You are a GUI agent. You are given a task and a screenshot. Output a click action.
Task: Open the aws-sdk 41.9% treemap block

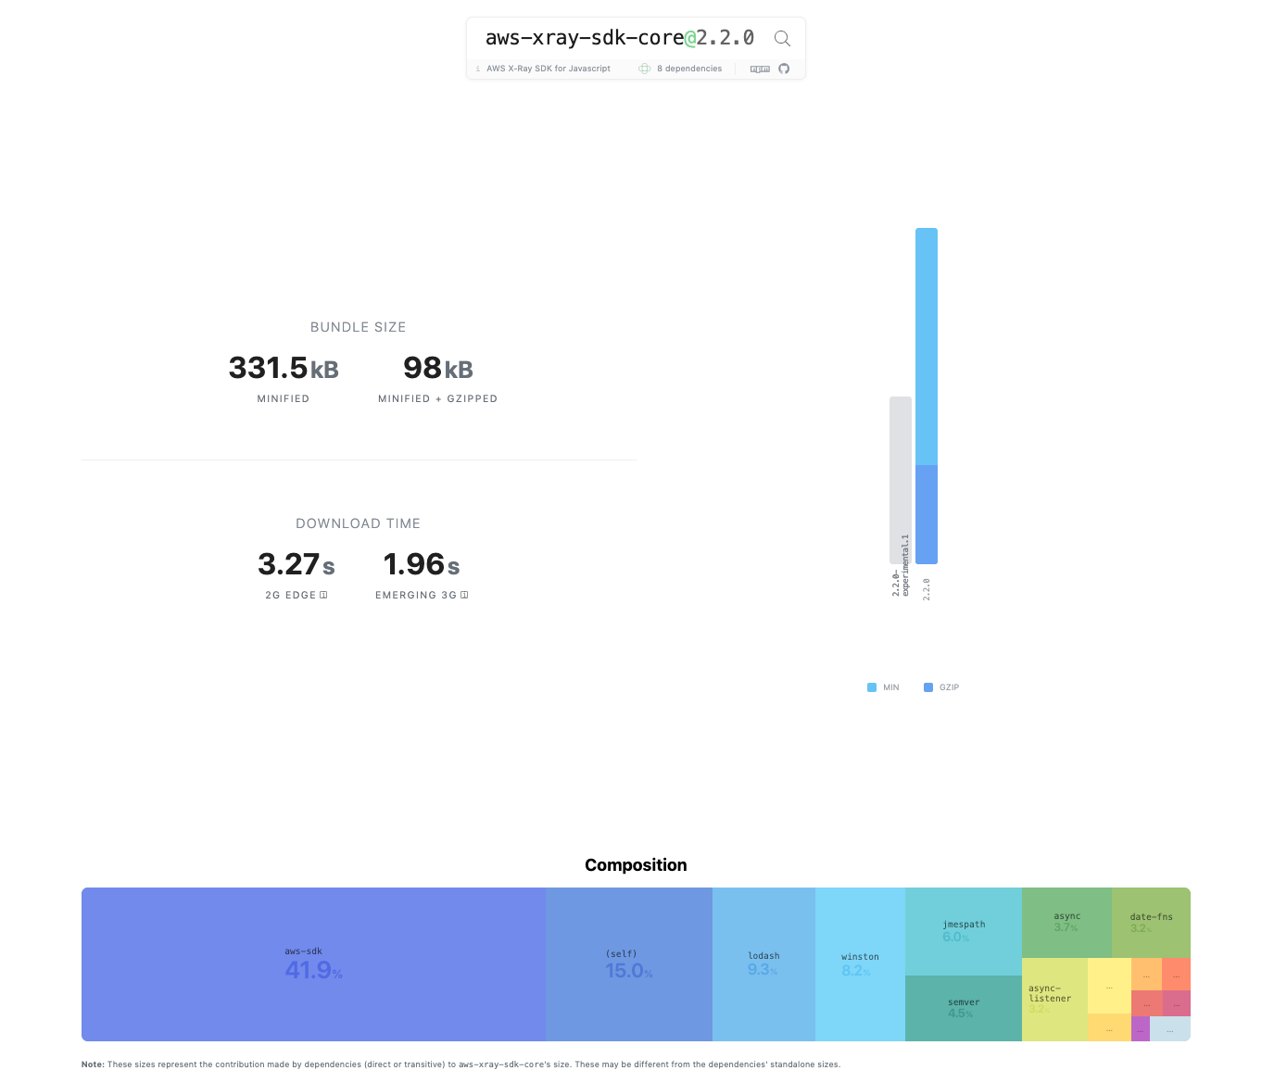point(313,964)
